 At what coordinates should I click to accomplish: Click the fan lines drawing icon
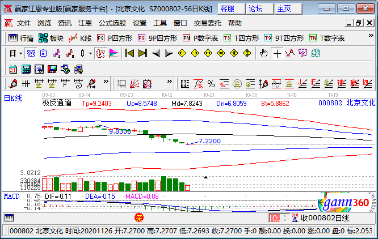tap(135, 84)
